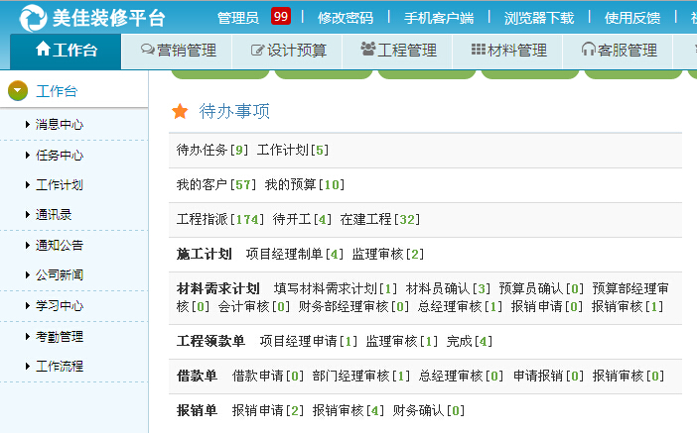Click the 美佳装修平台 logo icon
This screenshot has height=433, width=697.
pyautogui.click(x=33, y=17)
